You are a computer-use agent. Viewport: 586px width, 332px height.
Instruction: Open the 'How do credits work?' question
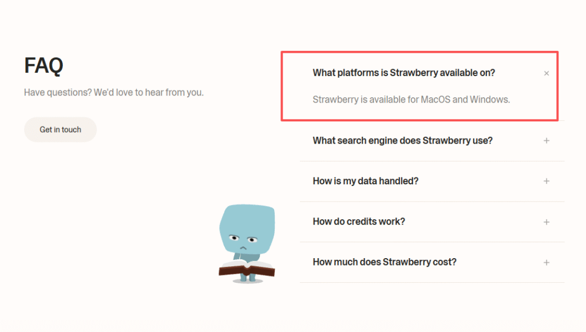point(359,222)
